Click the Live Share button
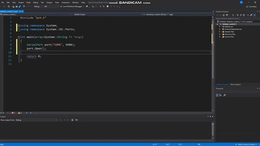The image size is (260, 146). click(251, 6)
